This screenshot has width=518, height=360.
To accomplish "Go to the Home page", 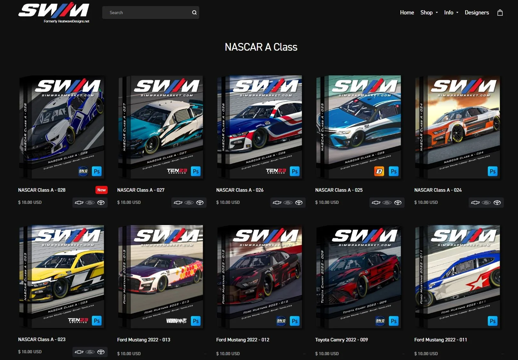I will click(x=407, y=13).
